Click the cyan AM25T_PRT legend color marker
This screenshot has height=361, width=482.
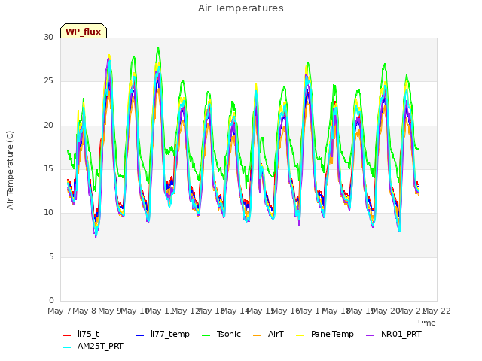[x=67, y=347]
